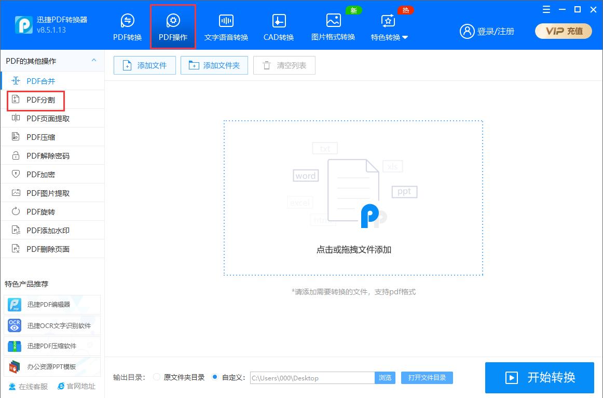Open the hamburger menu at top right
The width and height of the screenshot is (603, 398).
[545, 9]
